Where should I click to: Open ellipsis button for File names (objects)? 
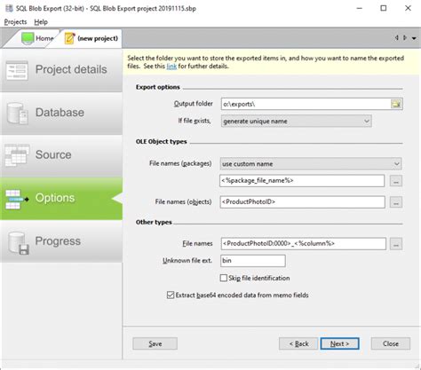pyautogui.click(x=396, y=202)
